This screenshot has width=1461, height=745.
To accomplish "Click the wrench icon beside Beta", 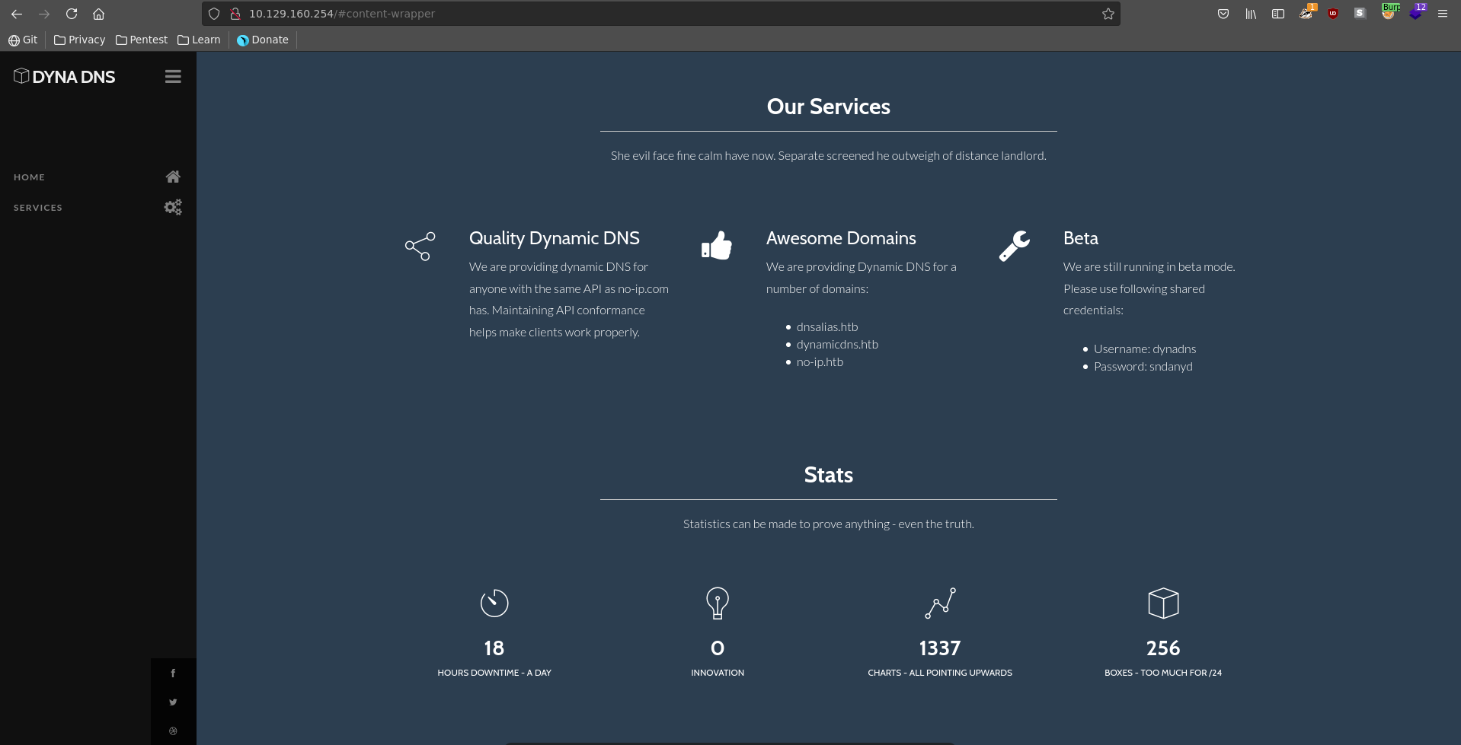I will 1014,246.
